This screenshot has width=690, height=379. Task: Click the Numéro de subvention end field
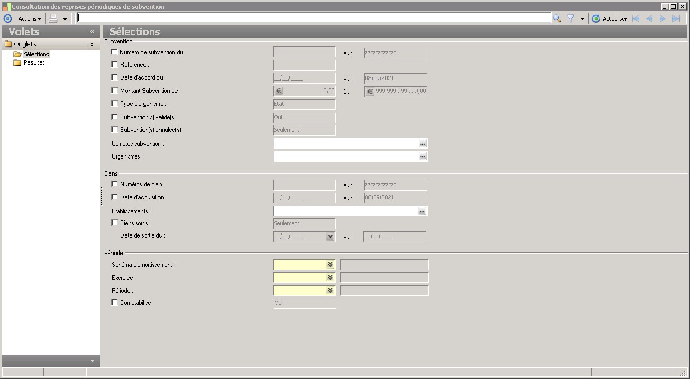(396, 53)
